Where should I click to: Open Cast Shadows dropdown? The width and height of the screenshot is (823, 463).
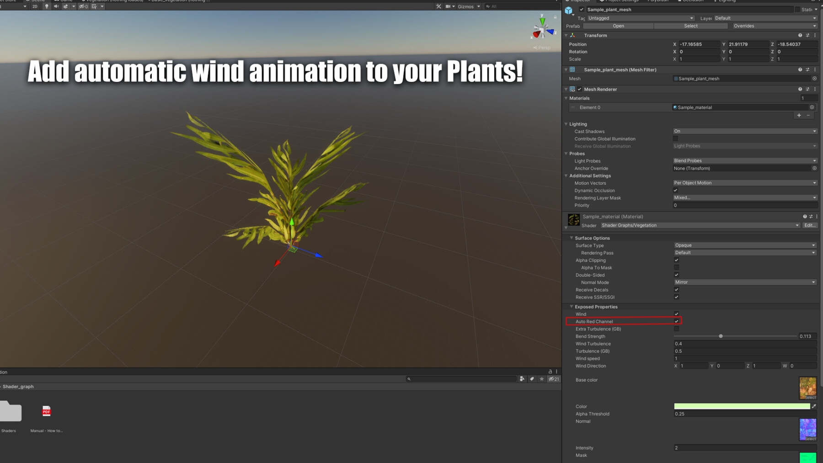[x=745, y=131]
